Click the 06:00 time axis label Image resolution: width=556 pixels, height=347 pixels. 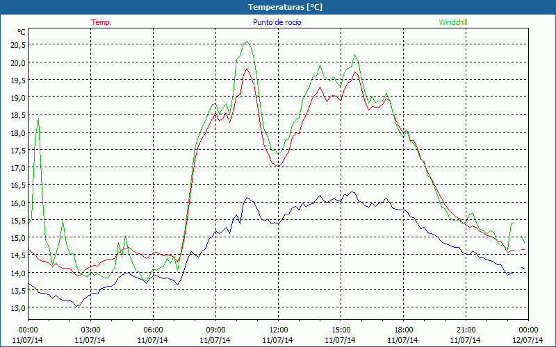click(x=153, y=330)
